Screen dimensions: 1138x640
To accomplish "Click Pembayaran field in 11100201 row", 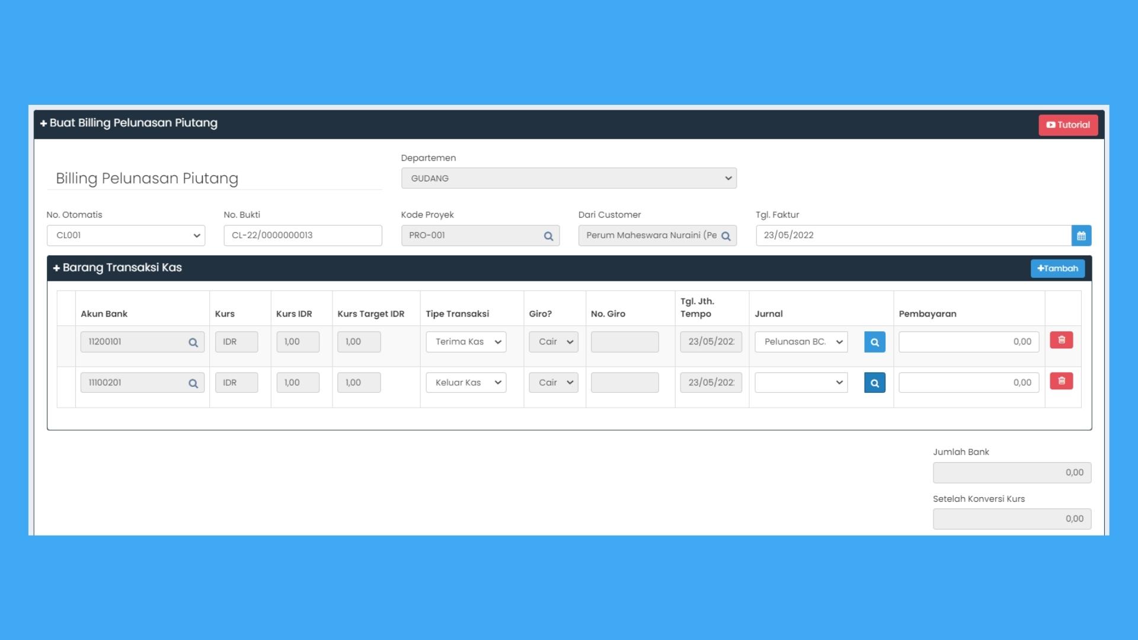I will (x=969, y=383).
